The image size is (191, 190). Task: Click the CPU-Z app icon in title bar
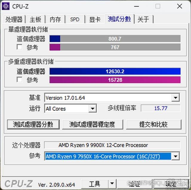click(x=6, y=6)
